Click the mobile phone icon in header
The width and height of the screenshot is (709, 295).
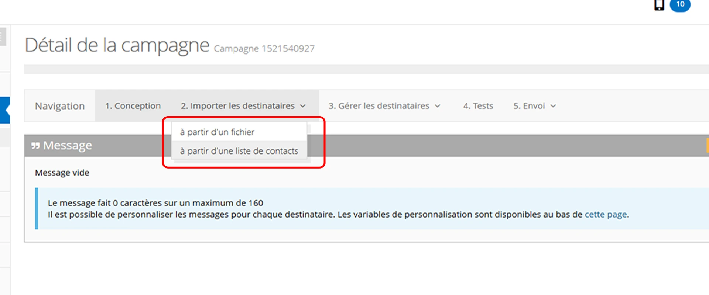click(x=659, y=5)
